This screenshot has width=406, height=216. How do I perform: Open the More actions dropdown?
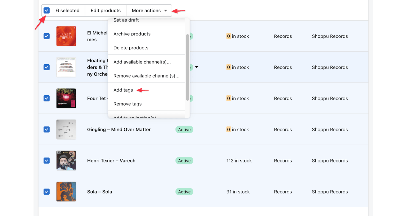[149, 10]
